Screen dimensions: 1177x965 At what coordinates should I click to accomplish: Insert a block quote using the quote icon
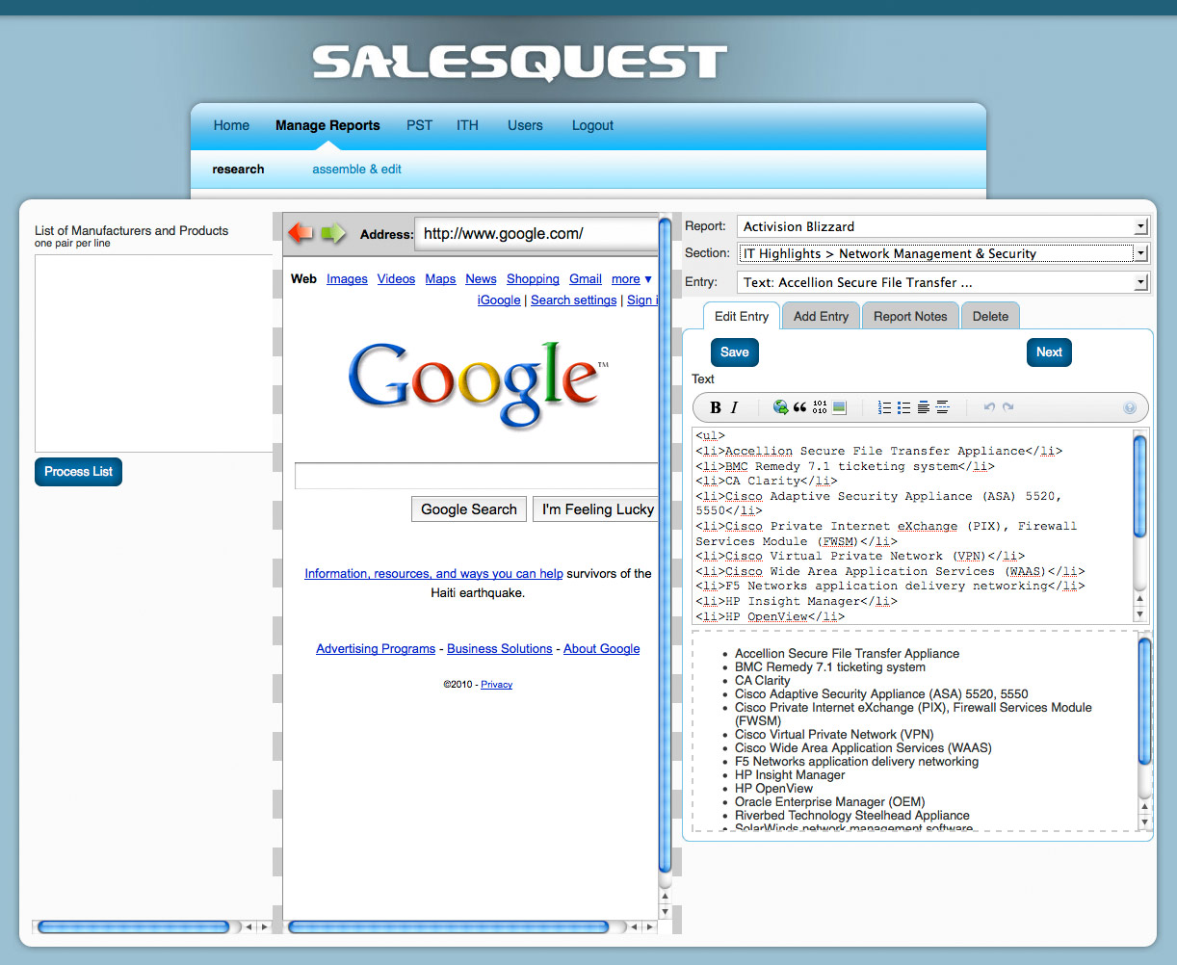coord(799,407)
